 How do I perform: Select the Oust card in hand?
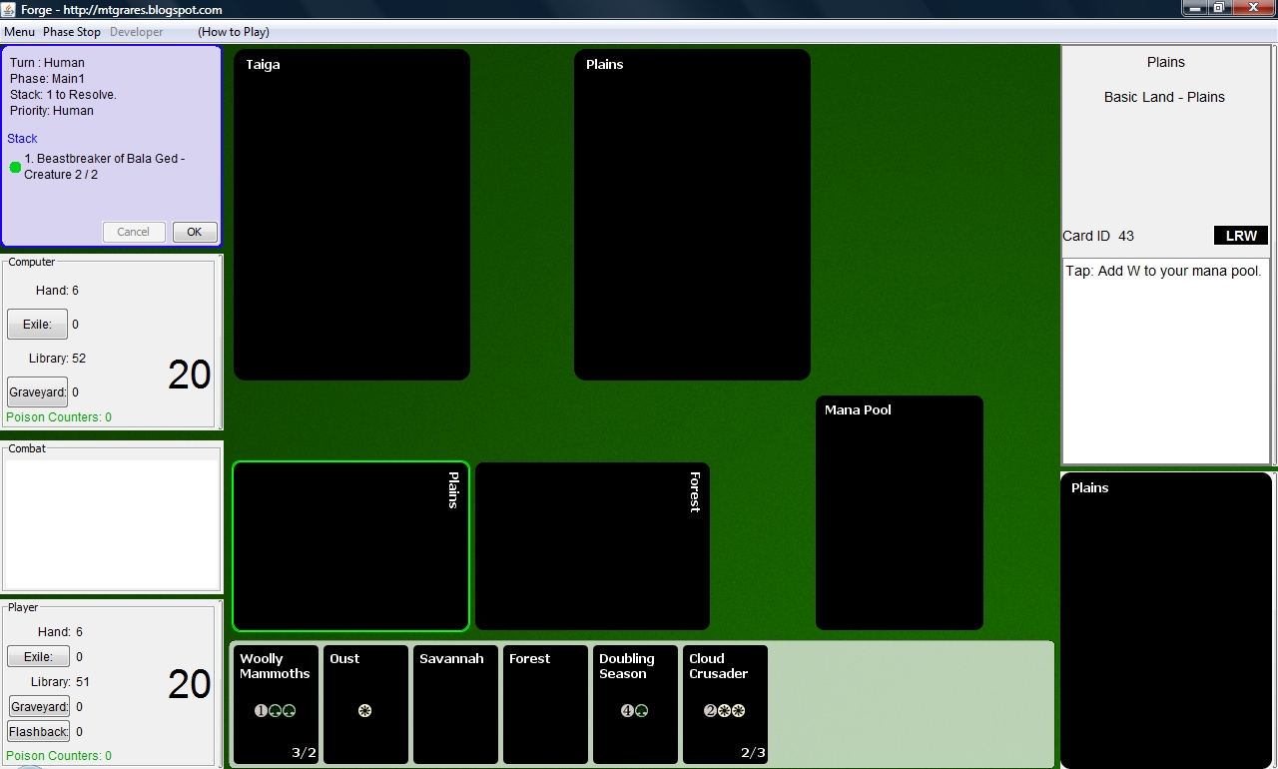point(365,704)
